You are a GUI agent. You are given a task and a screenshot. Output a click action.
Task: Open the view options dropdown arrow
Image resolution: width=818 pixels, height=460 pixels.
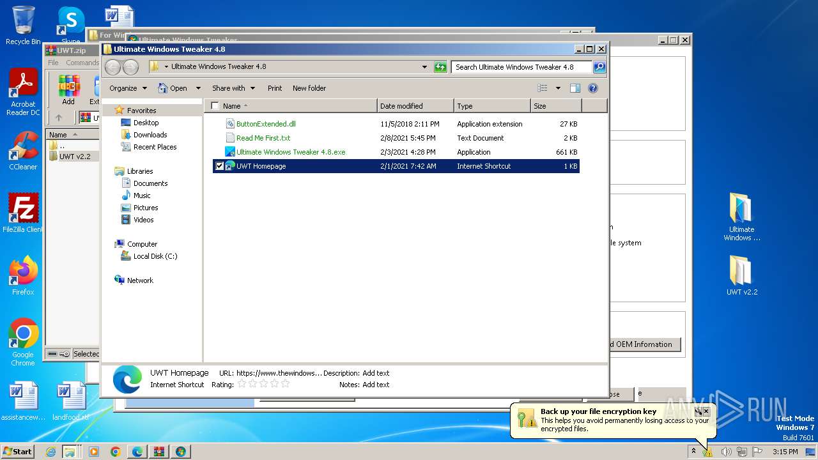point(558,88)
